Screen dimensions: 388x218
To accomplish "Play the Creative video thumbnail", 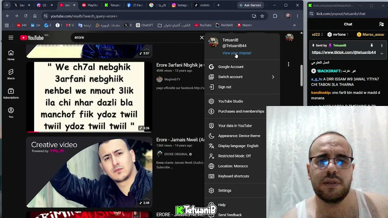I will point(89,172).
